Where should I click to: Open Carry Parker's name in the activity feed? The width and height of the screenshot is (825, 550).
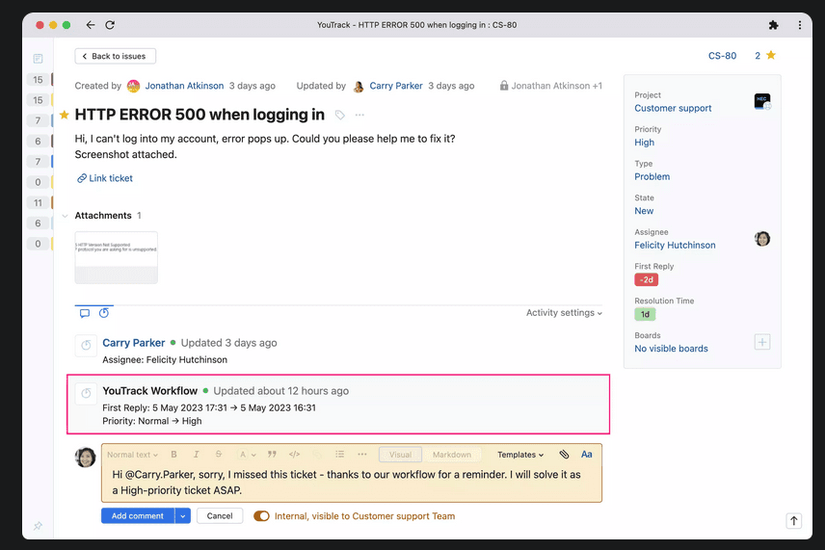(x=134, y=343)
